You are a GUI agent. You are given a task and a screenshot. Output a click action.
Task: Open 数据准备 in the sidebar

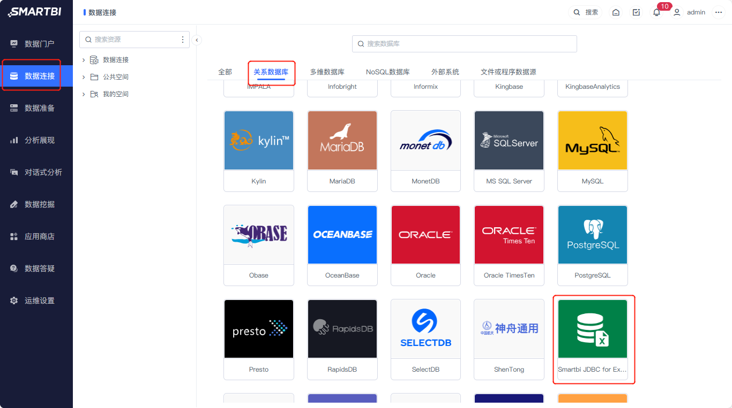36,108
